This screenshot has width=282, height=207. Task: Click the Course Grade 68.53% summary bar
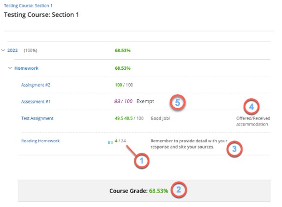pyautogui.click(x=138, y=190)
